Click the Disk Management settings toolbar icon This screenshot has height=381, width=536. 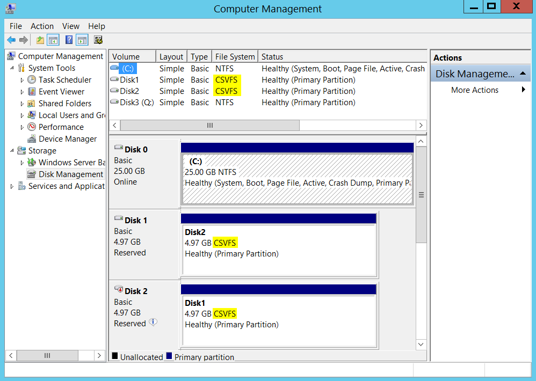pyautogui.click(x=98, y=40)
